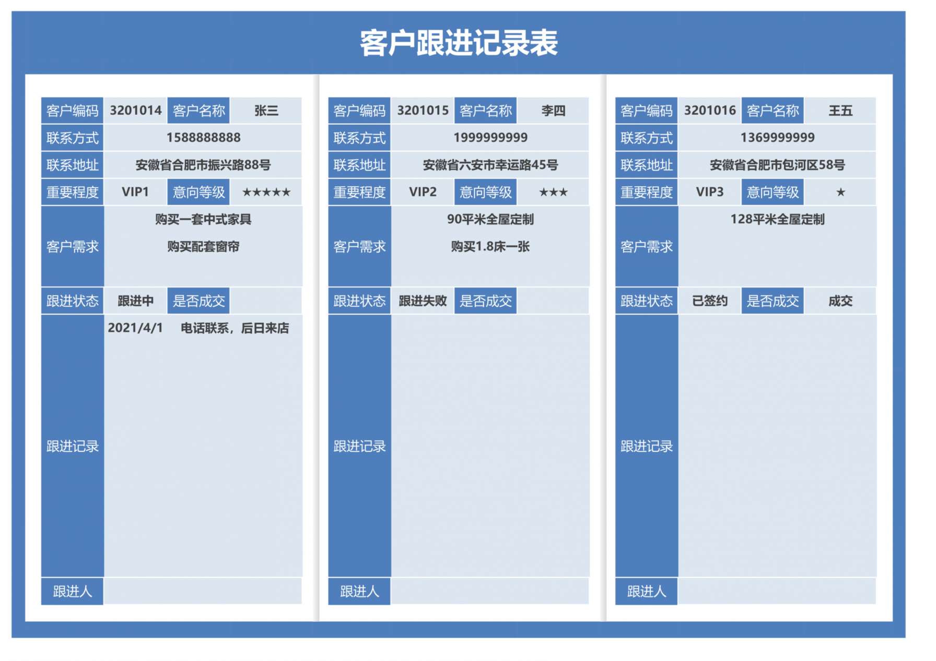Viewport: 936px width, 661px height.
Task: Click deal result cell 成交
Action: [840, 301]
